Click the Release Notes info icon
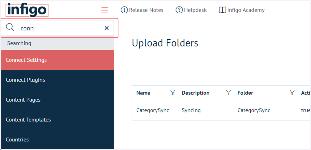Viewport: 311px width, 150px height. pyautogui.click(x=124, y=10)
